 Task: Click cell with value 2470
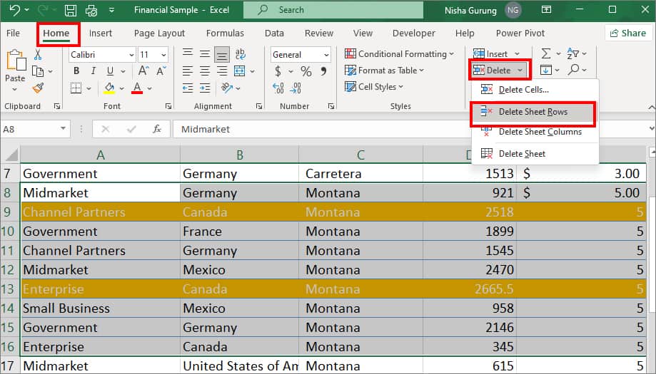pos(470,270)
